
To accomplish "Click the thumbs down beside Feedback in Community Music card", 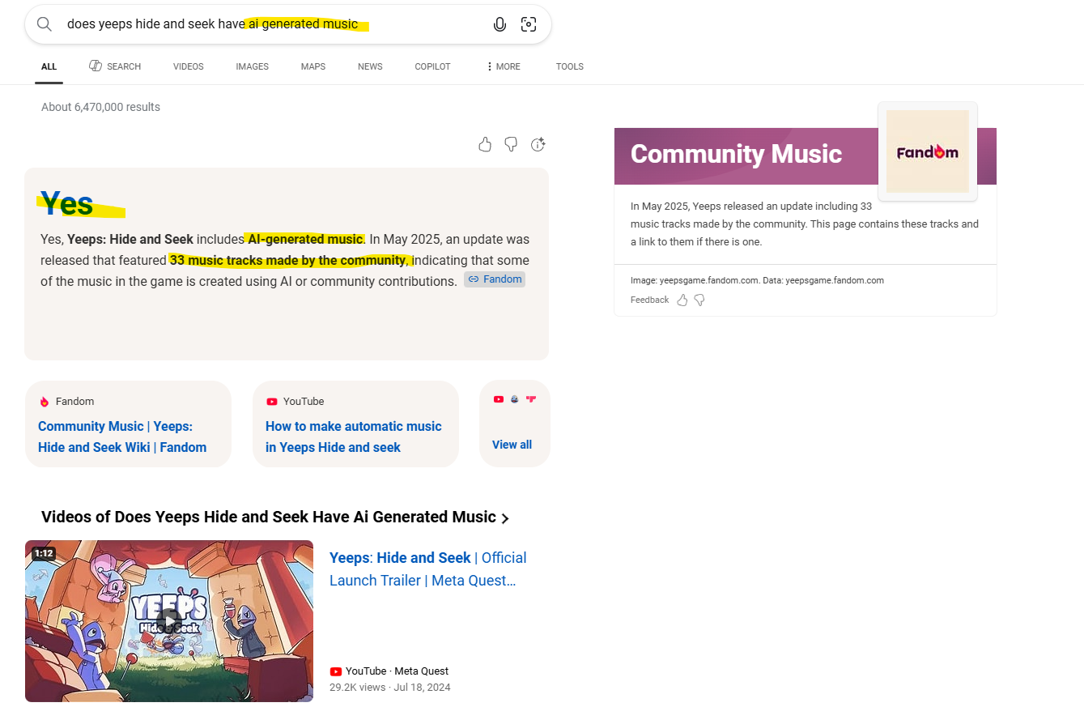I will (x=699, y=300).
